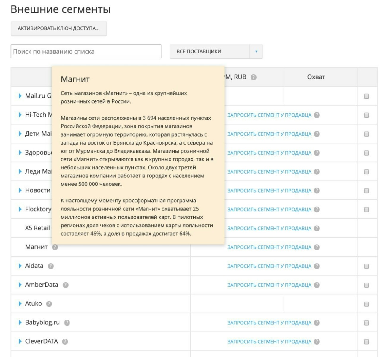
Task: Click help icon after Здоровье row request link
Action: click(x=317, y=153)
